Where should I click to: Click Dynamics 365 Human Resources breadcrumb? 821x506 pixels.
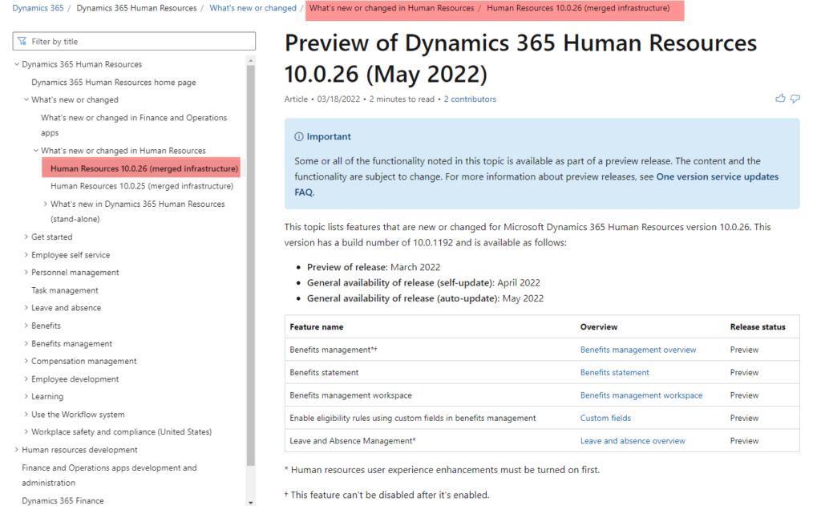click(x=136, y=8)
